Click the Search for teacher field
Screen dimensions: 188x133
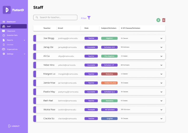pos(55,17)
